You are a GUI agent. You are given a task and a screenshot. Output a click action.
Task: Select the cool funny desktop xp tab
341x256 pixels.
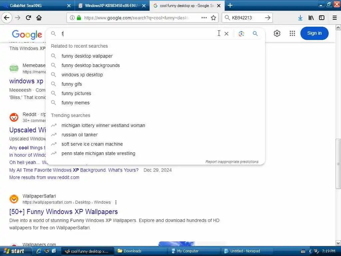click(x=187, y=6)
